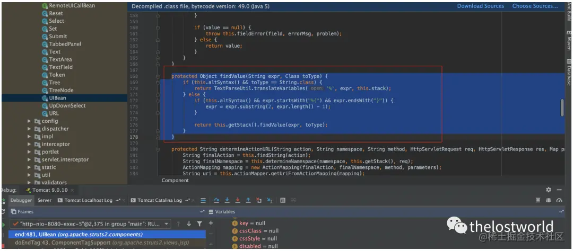Viewport: 573px width, 251px height.
Task: Close the Tomcat 9.0.10 debug tab
Action: [72, 191]
